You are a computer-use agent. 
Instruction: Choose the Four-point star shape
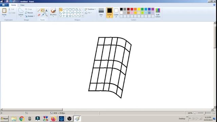(x=64, y=16)
